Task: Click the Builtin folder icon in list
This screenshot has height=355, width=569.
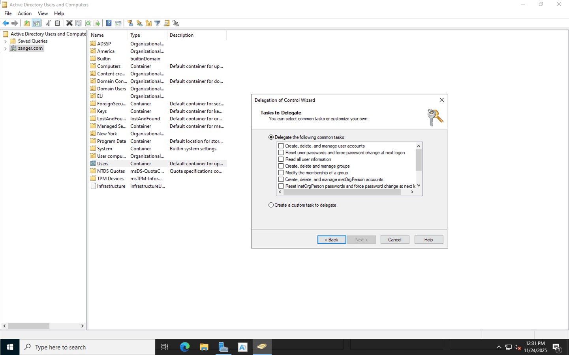Action: (93, 58)
